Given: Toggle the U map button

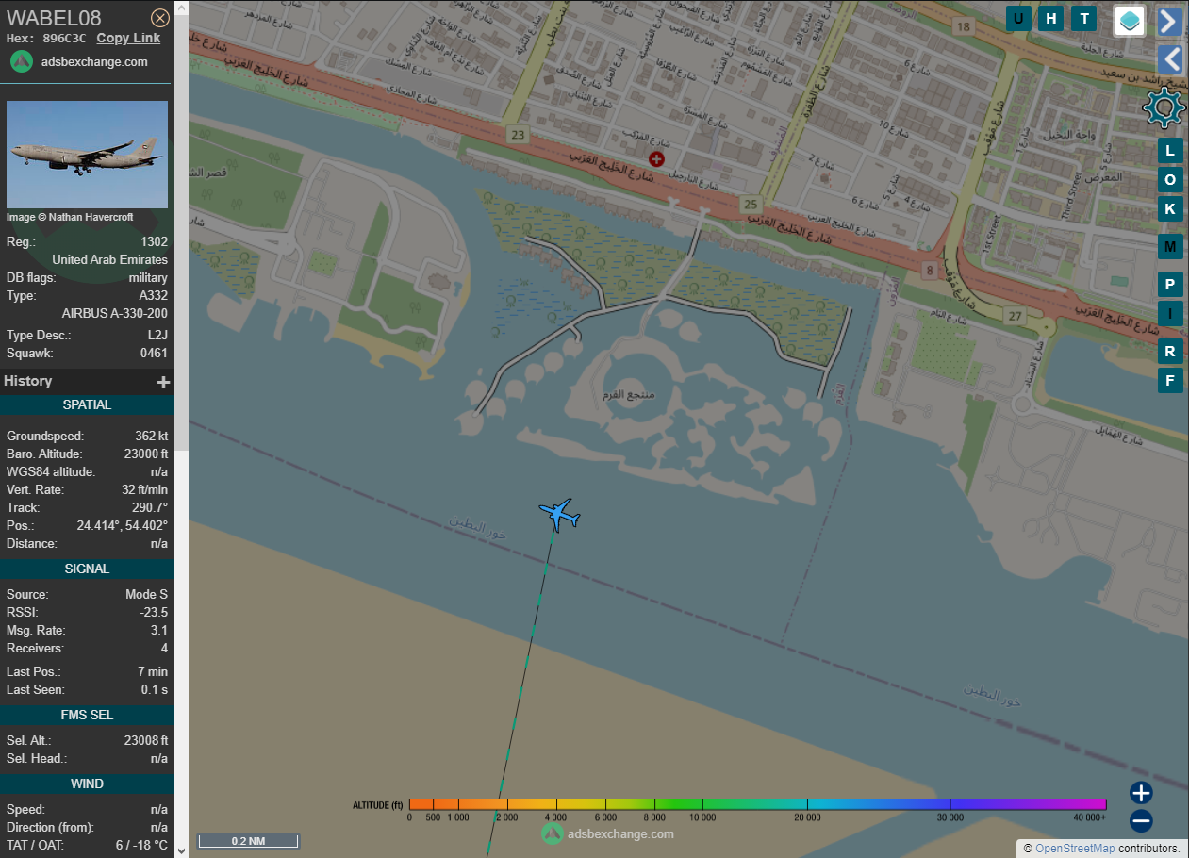Looking at the screenshot, I should (1018, 18).
